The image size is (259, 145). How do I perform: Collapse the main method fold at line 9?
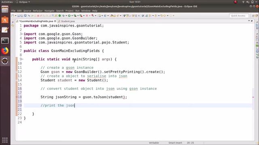click(23, 59)
